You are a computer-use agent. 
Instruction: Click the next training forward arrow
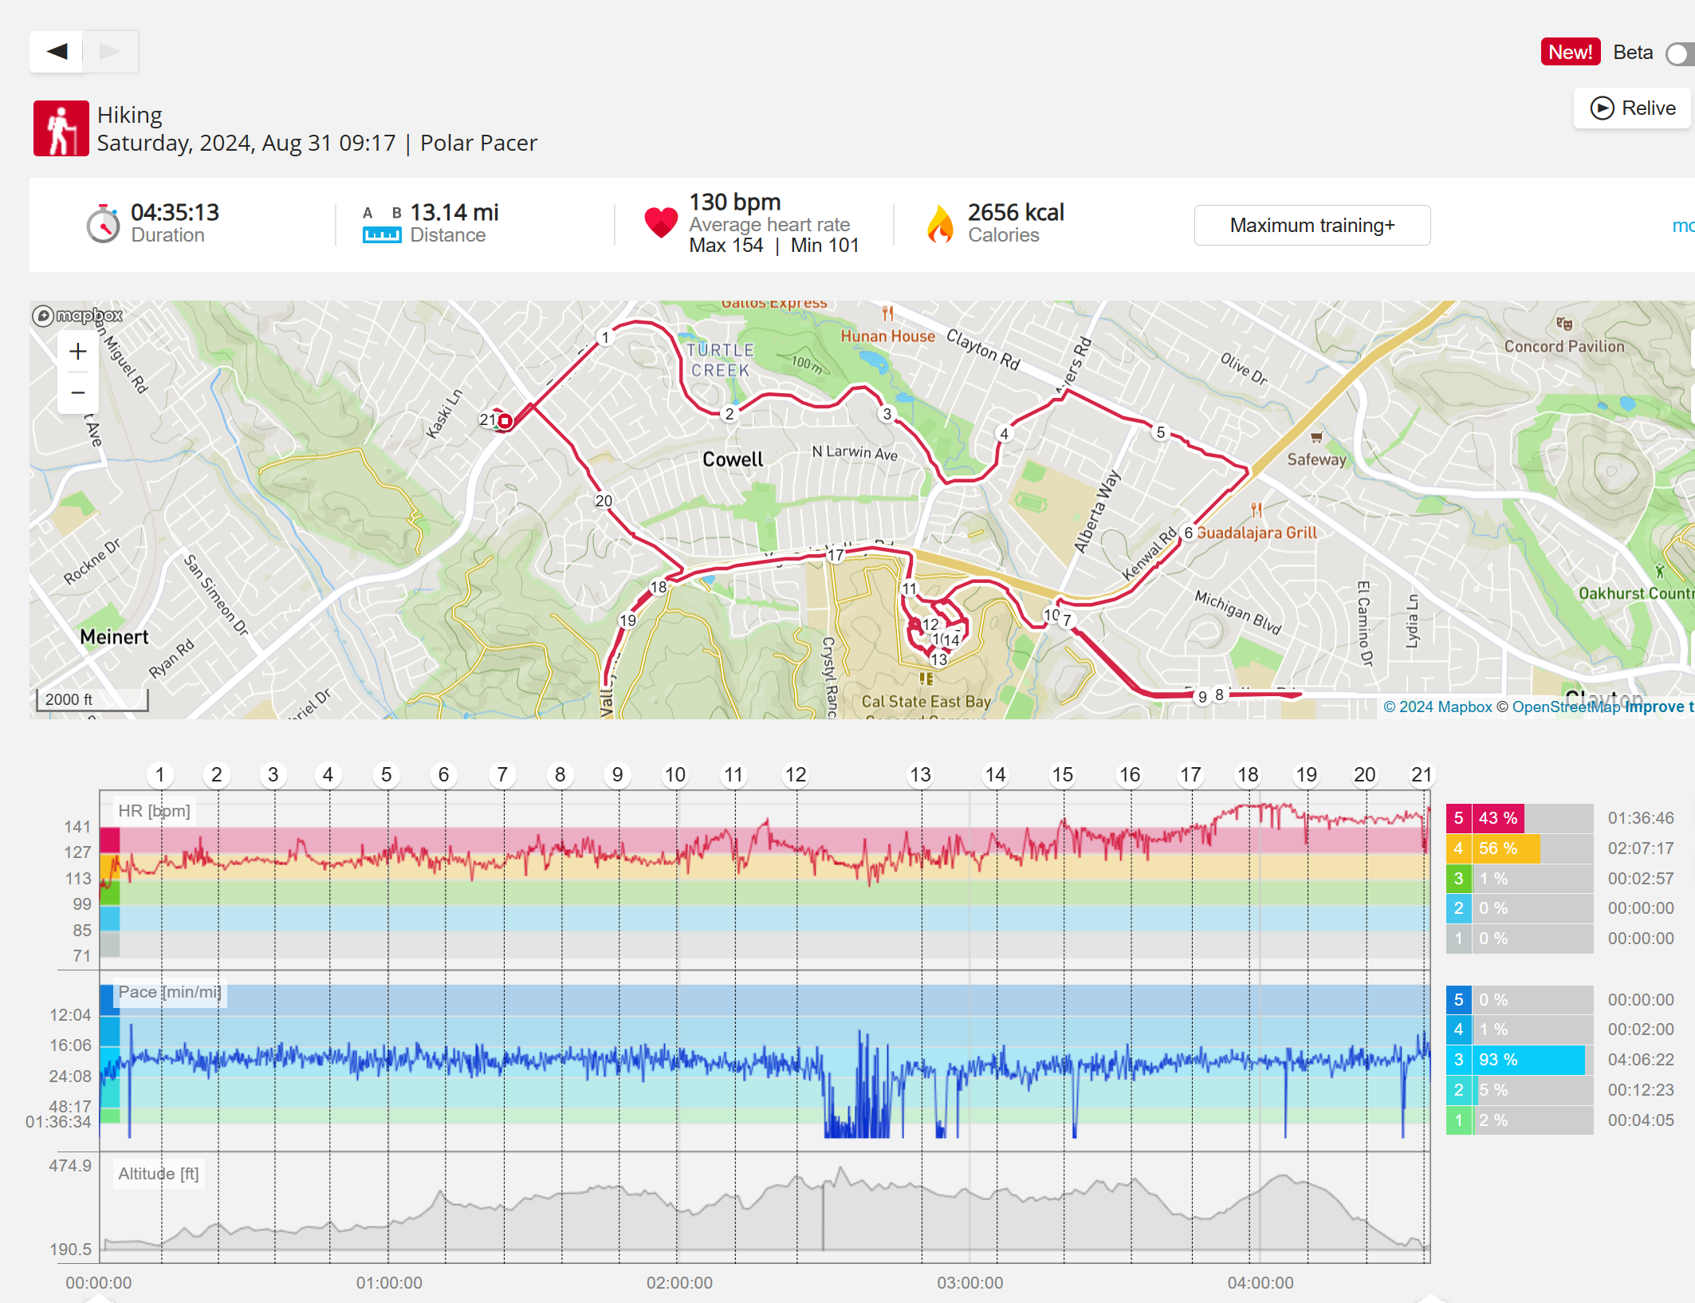tap(110, 52)
